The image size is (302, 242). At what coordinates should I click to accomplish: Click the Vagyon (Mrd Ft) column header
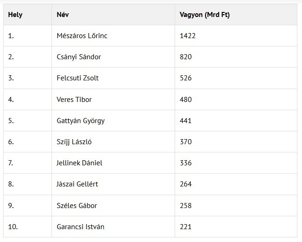(x=205, y=15)
